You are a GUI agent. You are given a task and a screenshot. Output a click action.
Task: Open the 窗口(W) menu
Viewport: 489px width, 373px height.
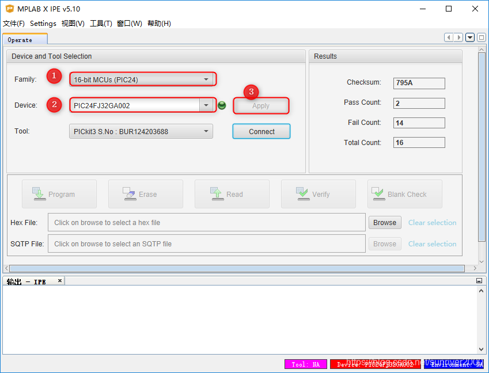click(130, 24)
